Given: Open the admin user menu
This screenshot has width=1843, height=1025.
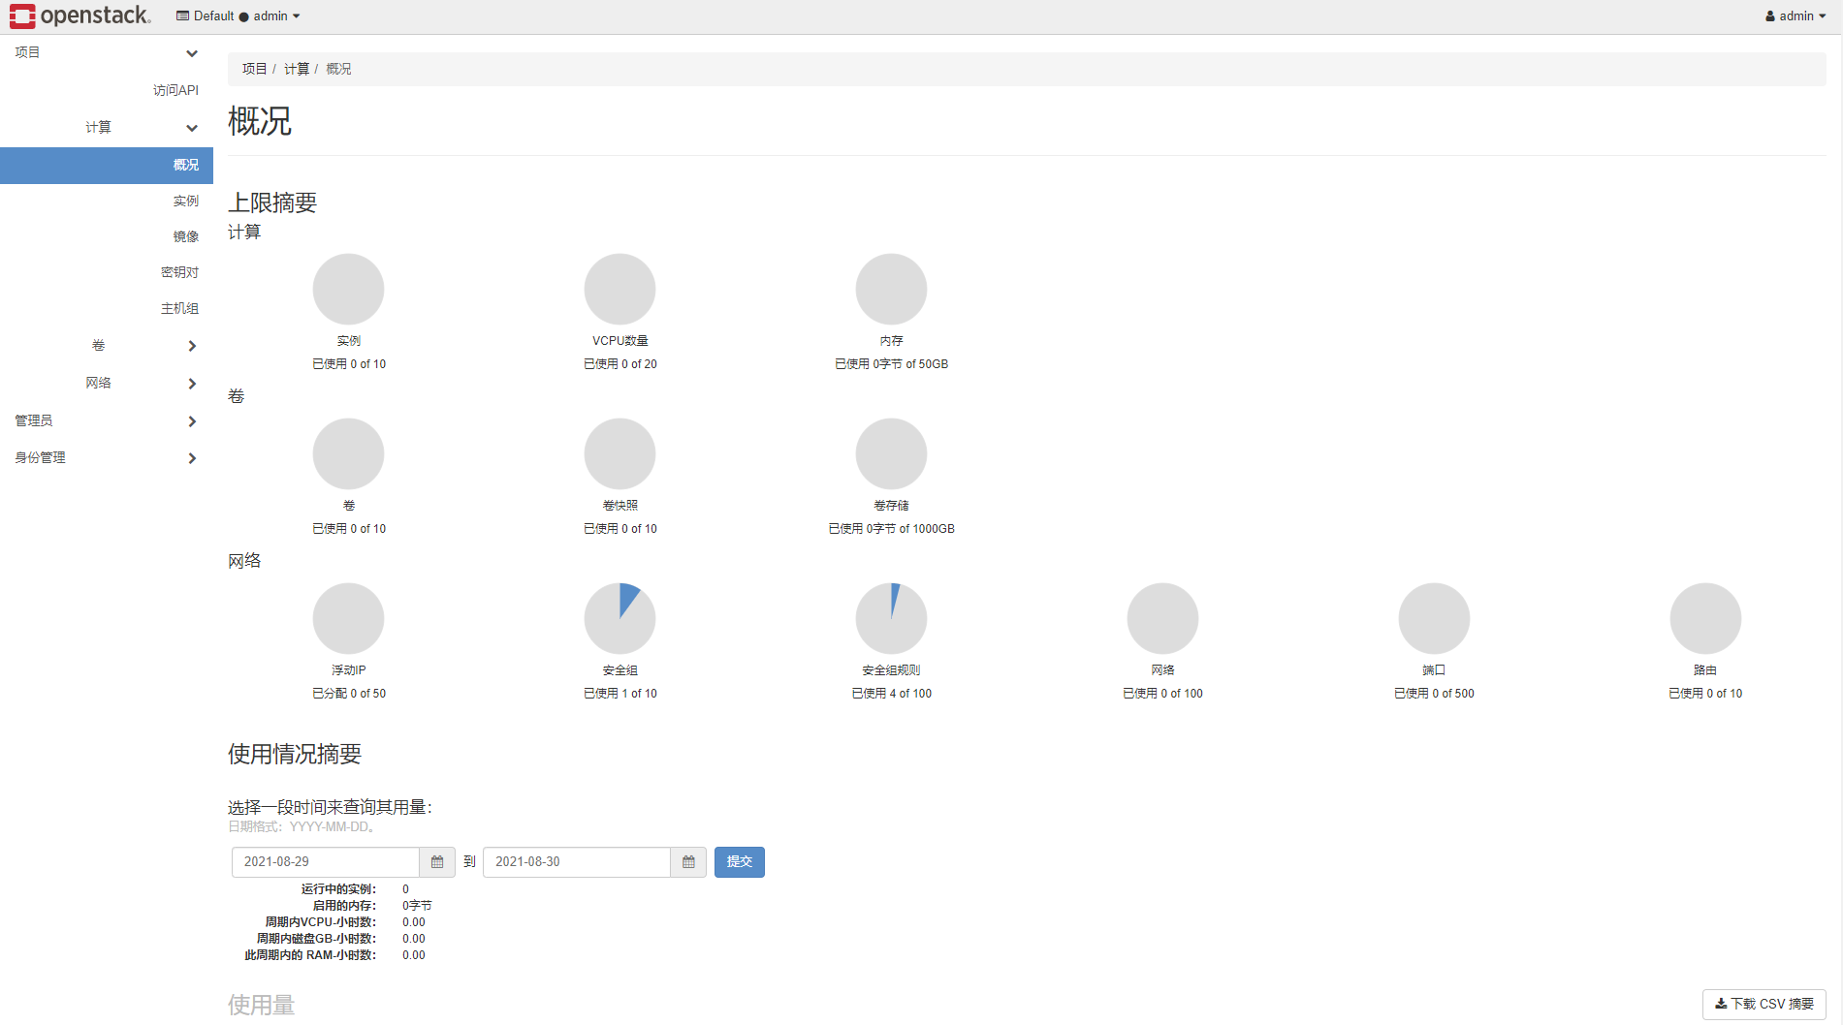Looking at the screenshot, I should tap(1795, 16).
